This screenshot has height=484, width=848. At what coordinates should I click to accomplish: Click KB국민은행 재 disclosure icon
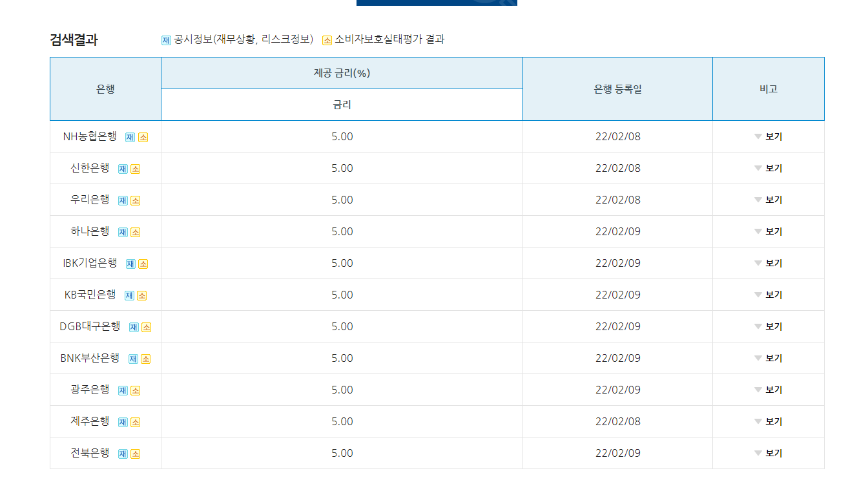point(129,295)
